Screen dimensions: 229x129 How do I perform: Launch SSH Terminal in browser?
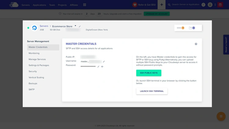pos(152,91)
